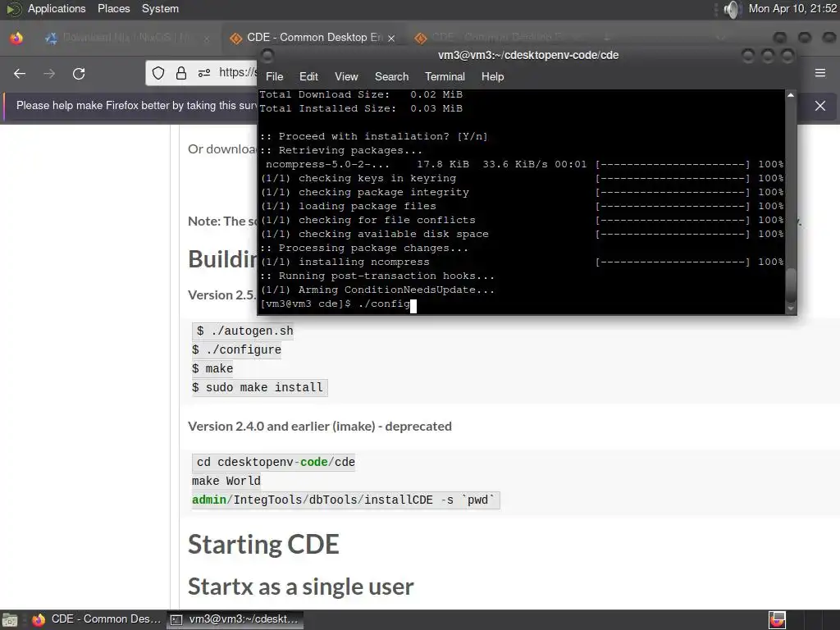Click '$ ./configure' code line on page

click(x=237, y=349)
